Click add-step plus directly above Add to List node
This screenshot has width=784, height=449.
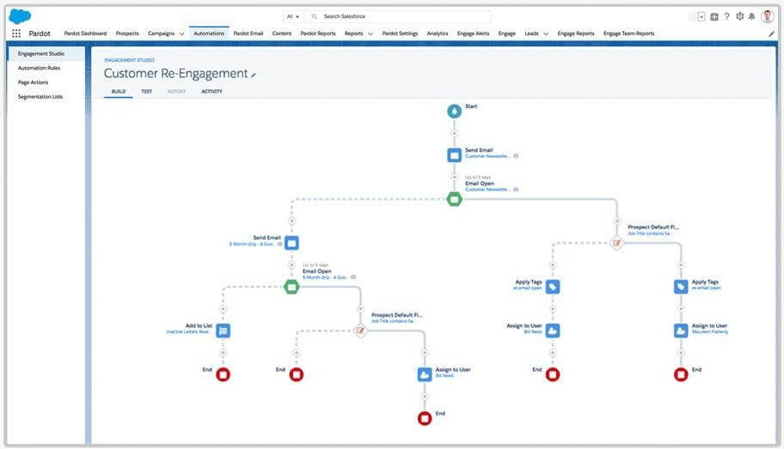[x=223, y=309]
